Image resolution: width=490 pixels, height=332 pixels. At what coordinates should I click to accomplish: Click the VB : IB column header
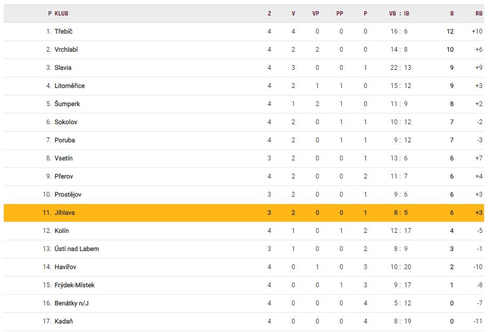399,13
